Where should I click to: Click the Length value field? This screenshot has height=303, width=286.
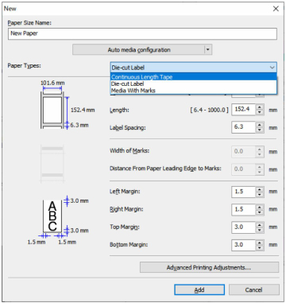(243, 110)
